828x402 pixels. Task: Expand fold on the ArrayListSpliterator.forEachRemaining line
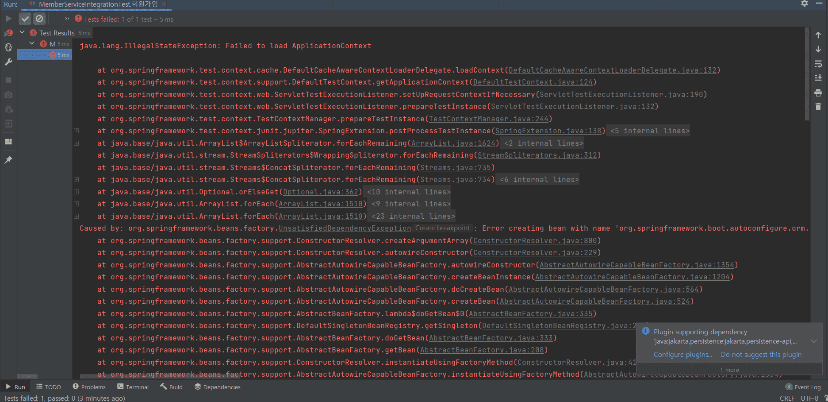(x=77, y=143)
